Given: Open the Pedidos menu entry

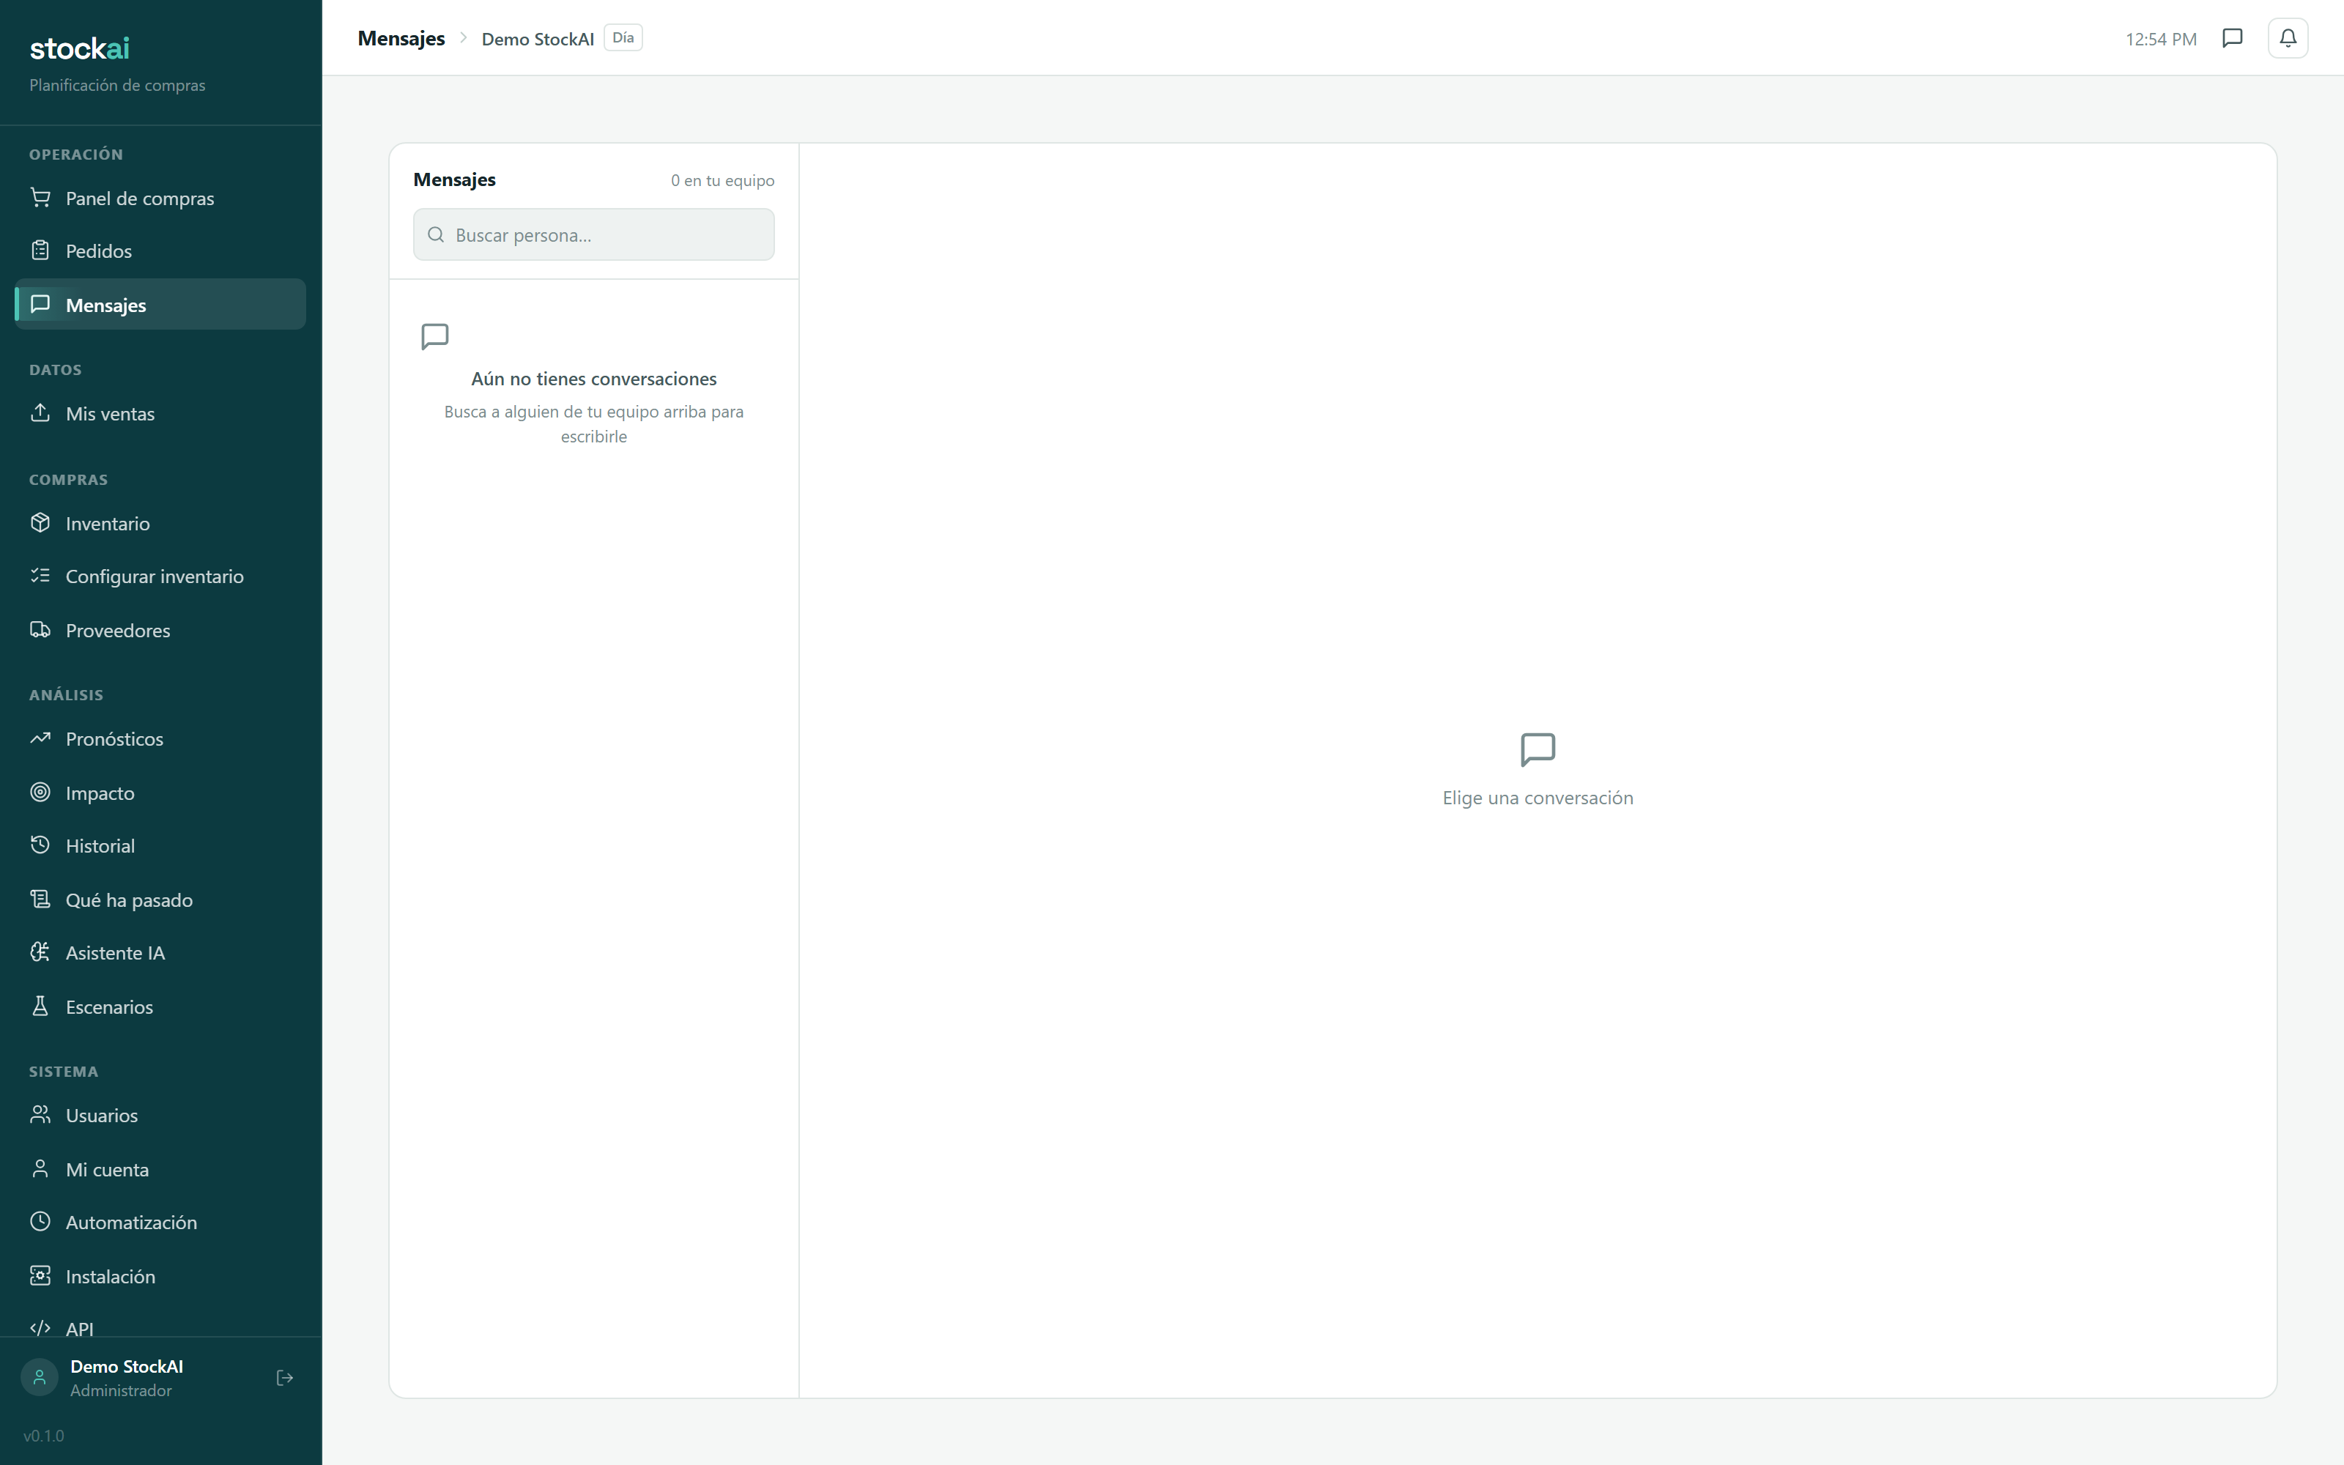Looking at the screenshot, I should pos(161,251).
